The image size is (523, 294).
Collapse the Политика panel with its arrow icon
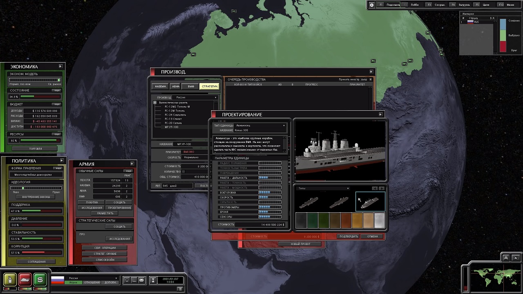(x=62, y=160)
